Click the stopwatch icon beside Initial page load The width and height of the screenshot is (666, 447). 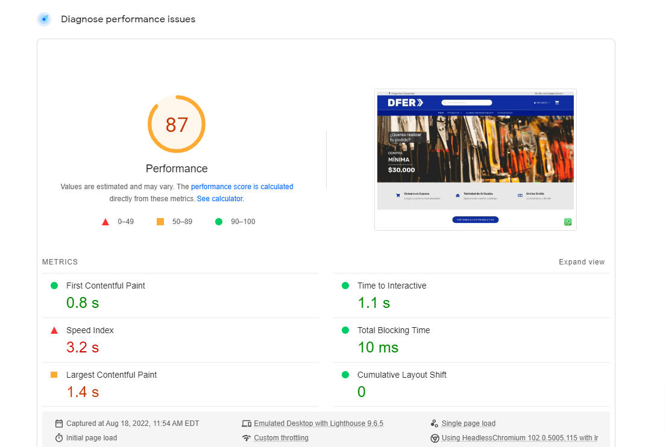click(59, 438)
